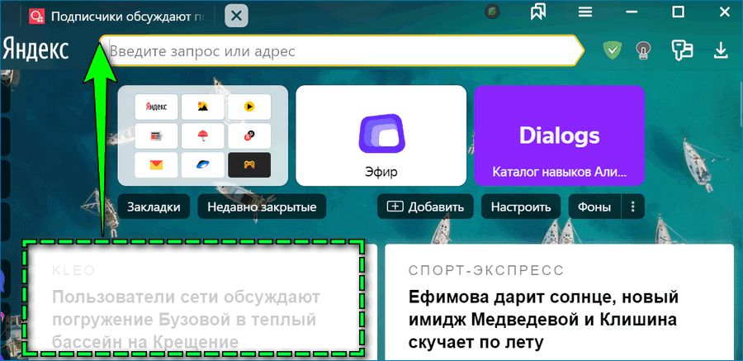Open the red umbrella weather tile

[203, 136]
